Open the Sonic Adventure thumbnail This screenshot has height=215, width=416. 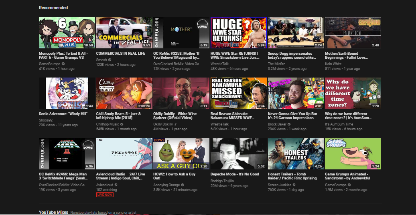coord(67,93)
